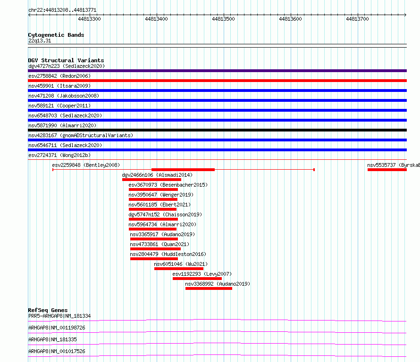420x362 pixels.
Task: Click nsv5601185 (Ebert2021) variant label
Action: [160, 205]
